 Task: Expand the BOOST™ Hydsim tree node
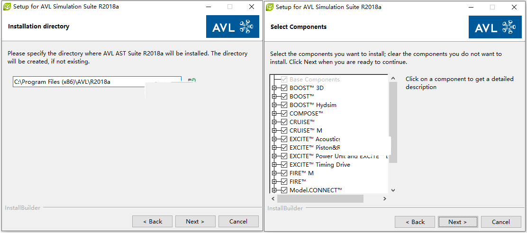tap(274, 105)
